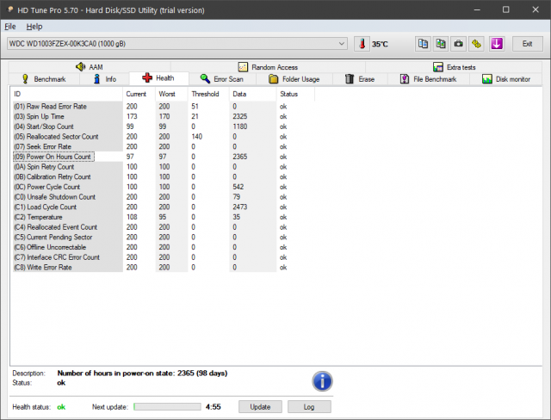Click the temperature thermometer icon
Viewport: 551px width, 420px height.
coord(362,43)
